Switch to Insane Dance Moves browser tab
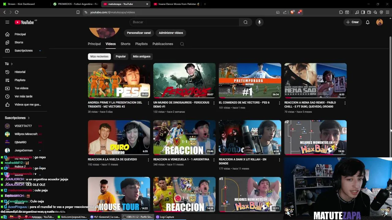Screen dimensions: 392x220 [x=176, y=4]
